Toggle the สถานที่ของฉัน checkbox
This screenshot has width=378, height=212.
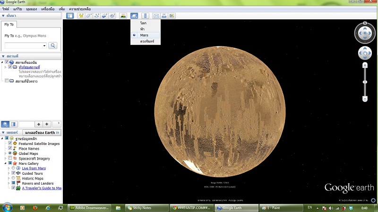7,62
